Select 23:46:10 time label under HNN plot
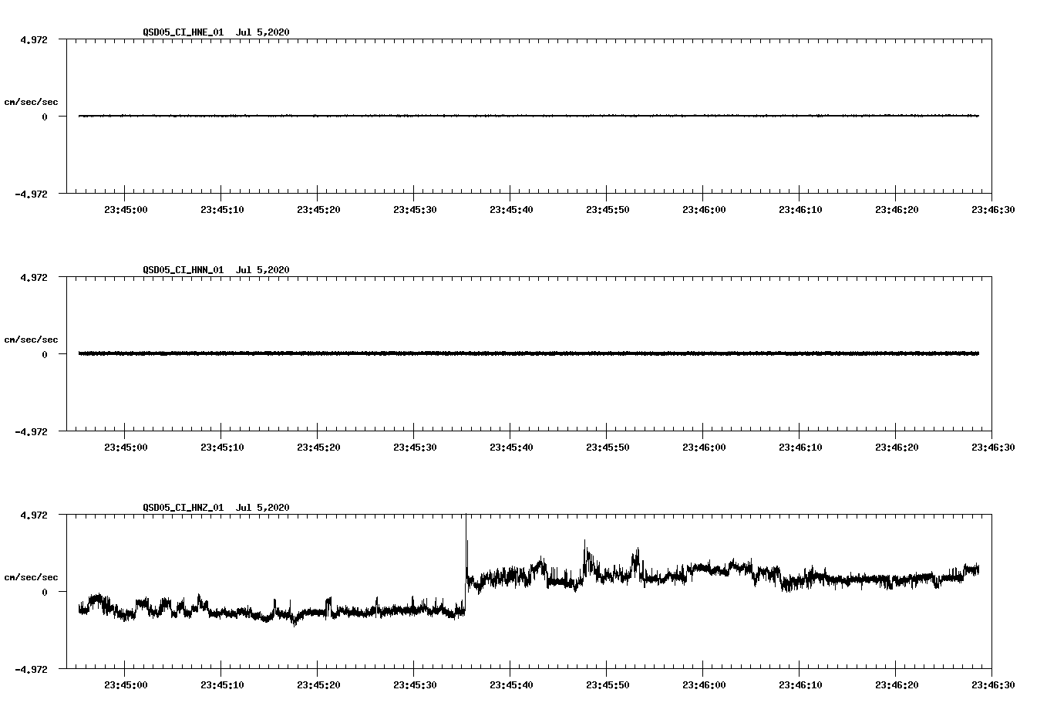This screenshot has width=1047, height=713. [800, 447]
